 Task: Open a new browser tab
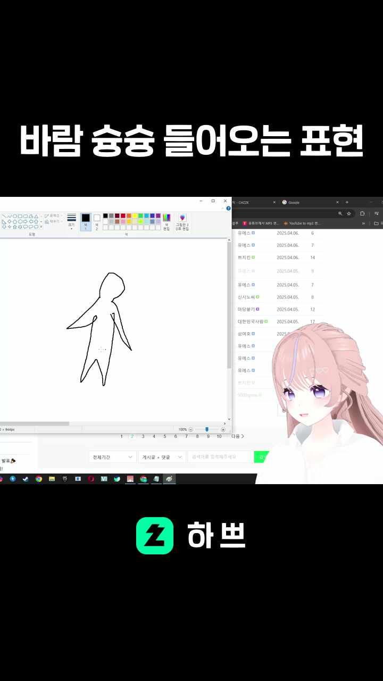(x=347, y=202)
